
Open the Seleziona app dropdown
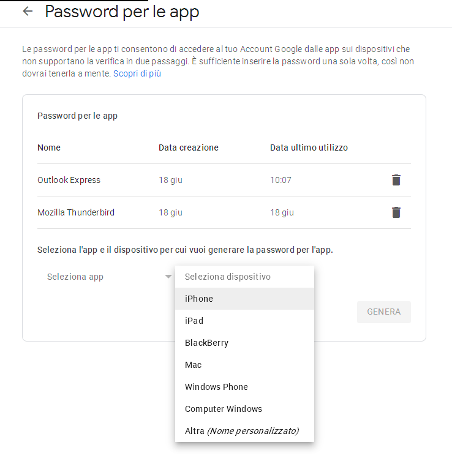tap(98, 277)
